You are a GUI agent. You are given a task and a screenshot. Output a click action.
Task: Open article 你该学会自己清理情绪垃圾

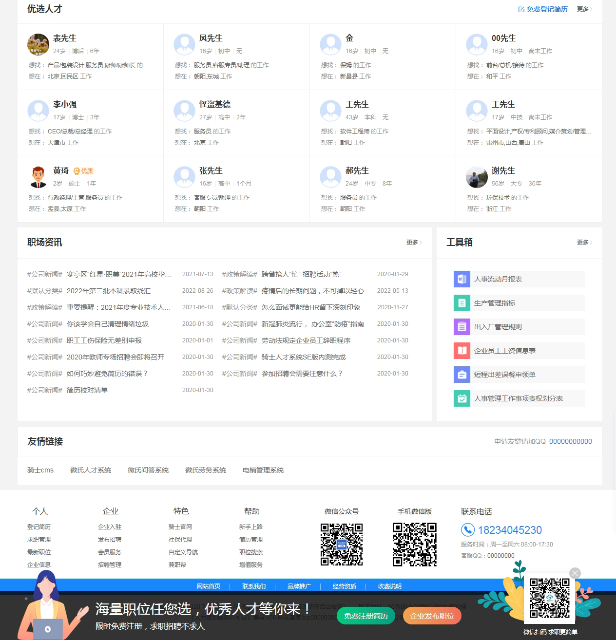(108, 324)
